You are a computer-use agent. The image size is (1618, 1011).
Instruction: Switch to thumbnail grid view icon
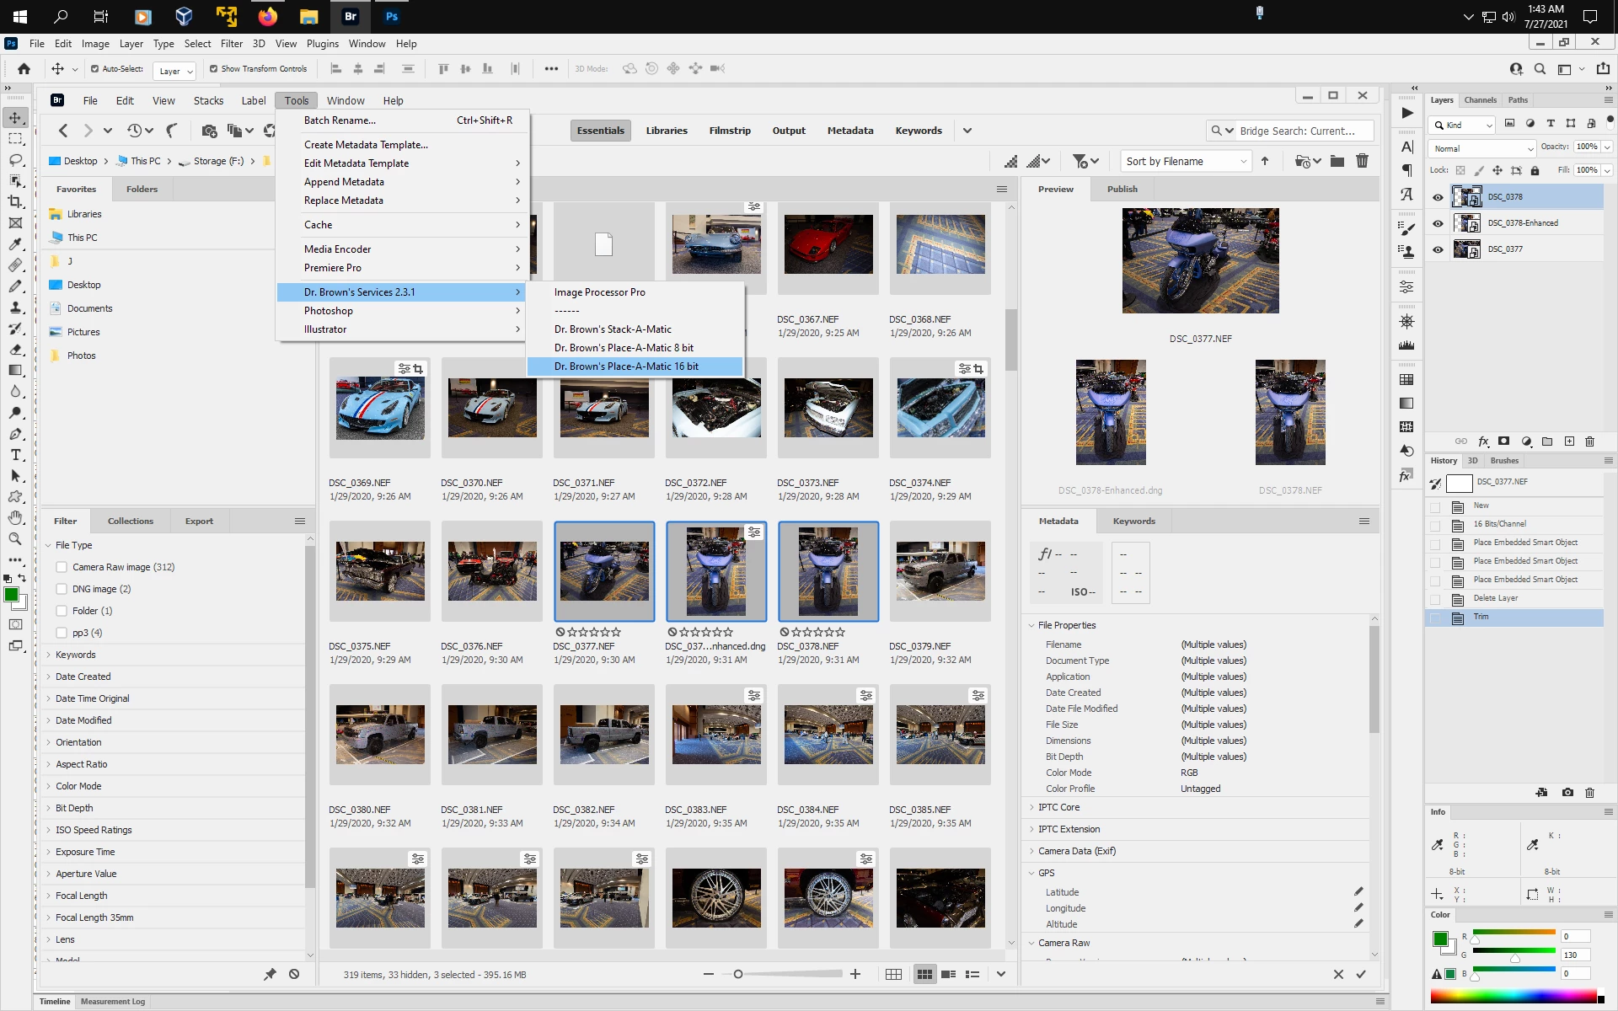pos(924,974)
